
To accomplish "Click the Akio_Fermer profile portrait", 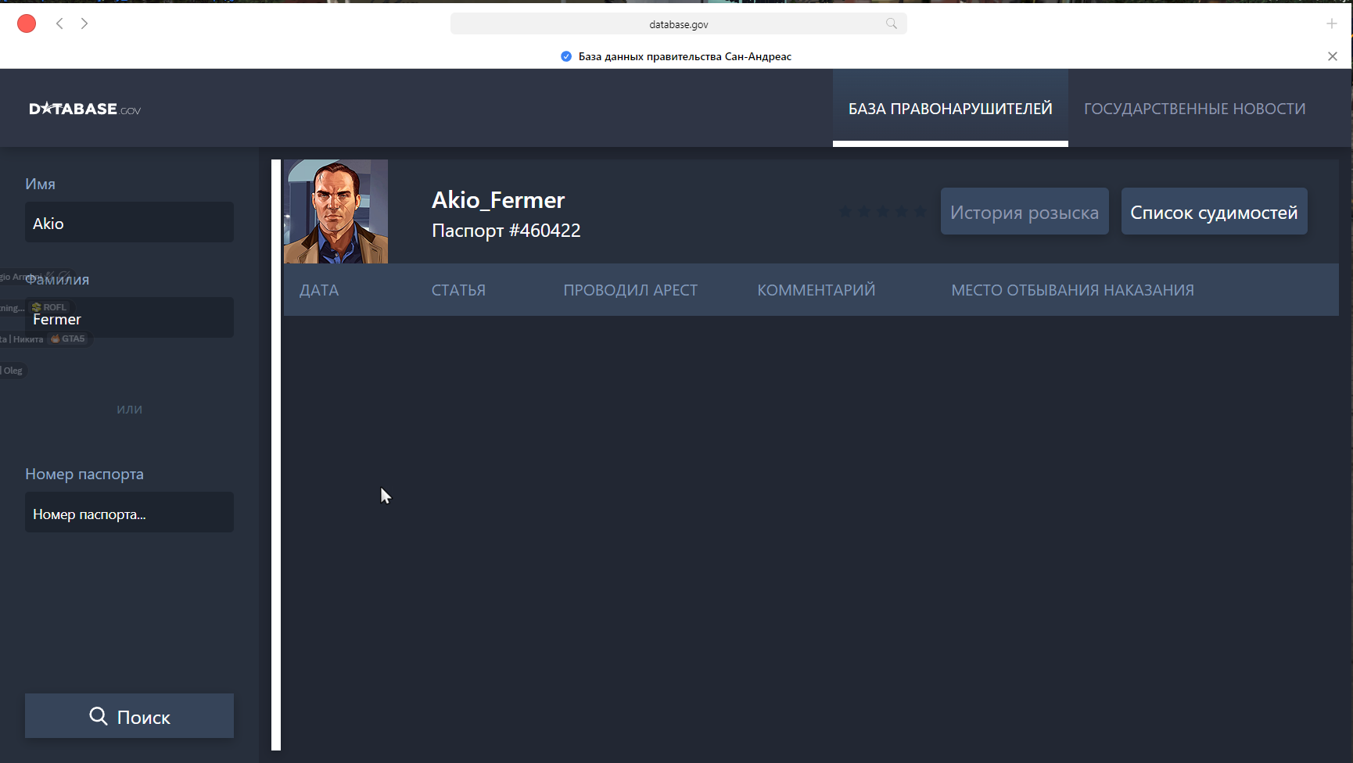I will (x=336, y=211).
